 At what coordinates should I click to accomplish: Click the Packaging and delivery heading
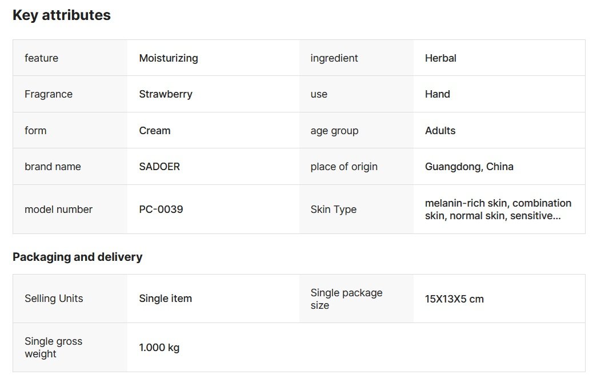pos(78,257)
